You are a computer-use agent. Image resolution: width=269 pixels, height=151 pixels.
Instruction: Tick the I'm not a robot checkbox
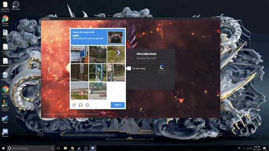click(129, 68)
